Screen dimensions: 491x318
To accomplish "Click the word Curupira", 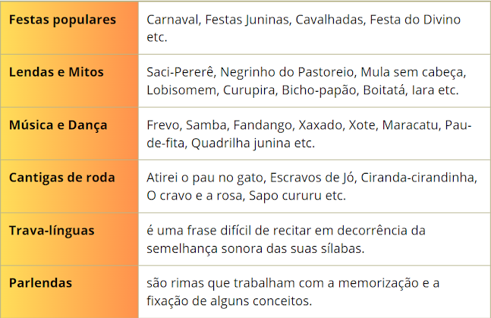I will pyautogui.click(x=249, y=90).
